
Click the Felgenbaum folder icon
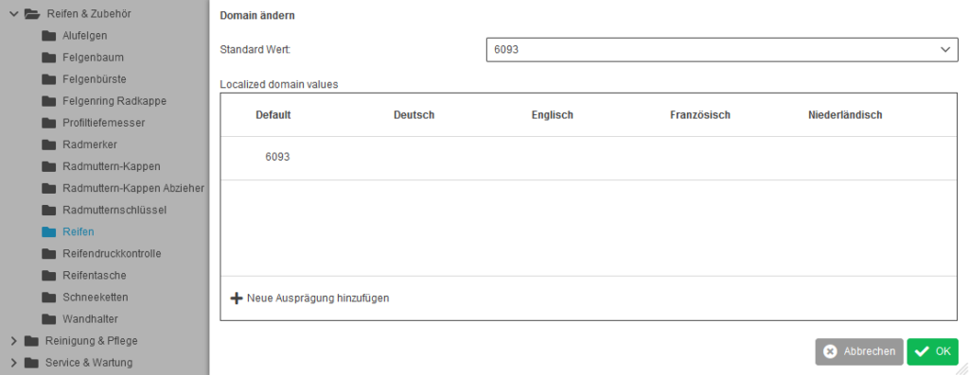[49, 58]
